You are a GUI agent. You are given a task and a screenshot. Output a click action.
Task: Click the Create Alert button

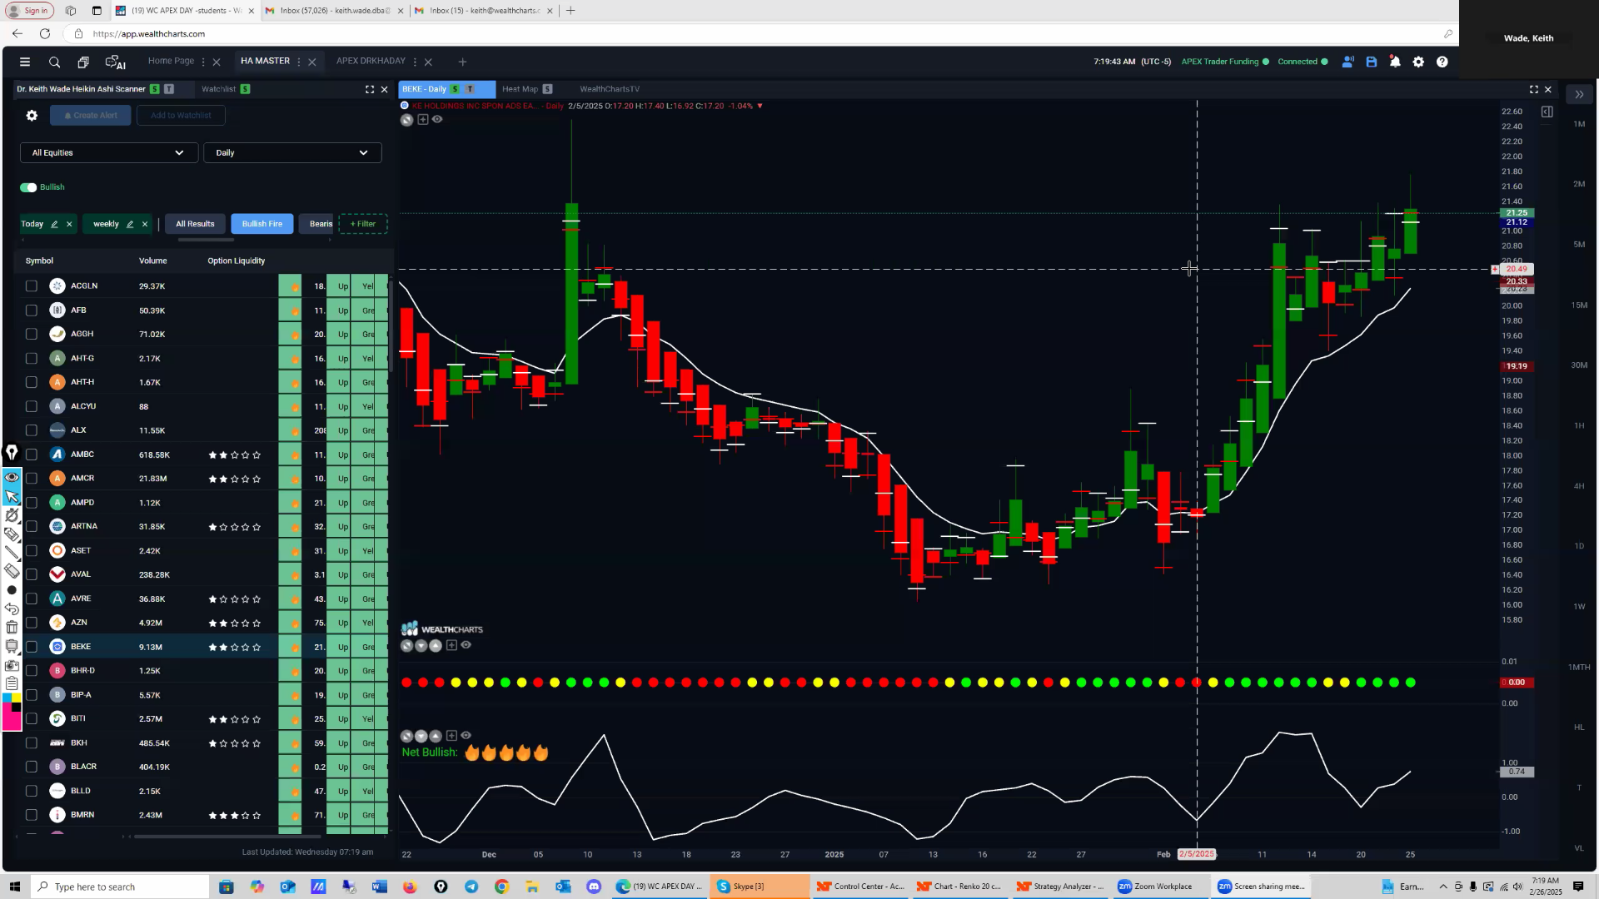pos(90,116)
